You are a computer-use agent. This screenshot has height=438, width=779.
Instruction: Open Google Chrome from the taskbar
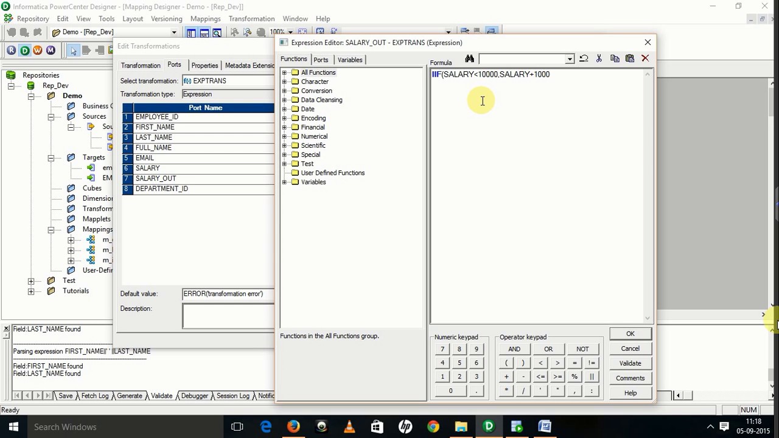coord(433,426)
